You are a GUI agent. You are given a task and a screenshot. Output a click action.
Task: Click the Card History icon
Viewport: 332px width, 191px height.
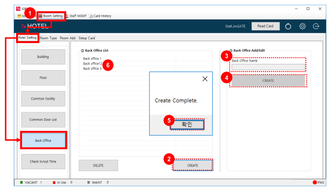pos(91,16)
